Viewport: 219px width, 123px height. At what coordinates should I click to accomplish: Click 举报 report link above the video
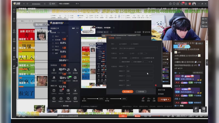[163, 9]
